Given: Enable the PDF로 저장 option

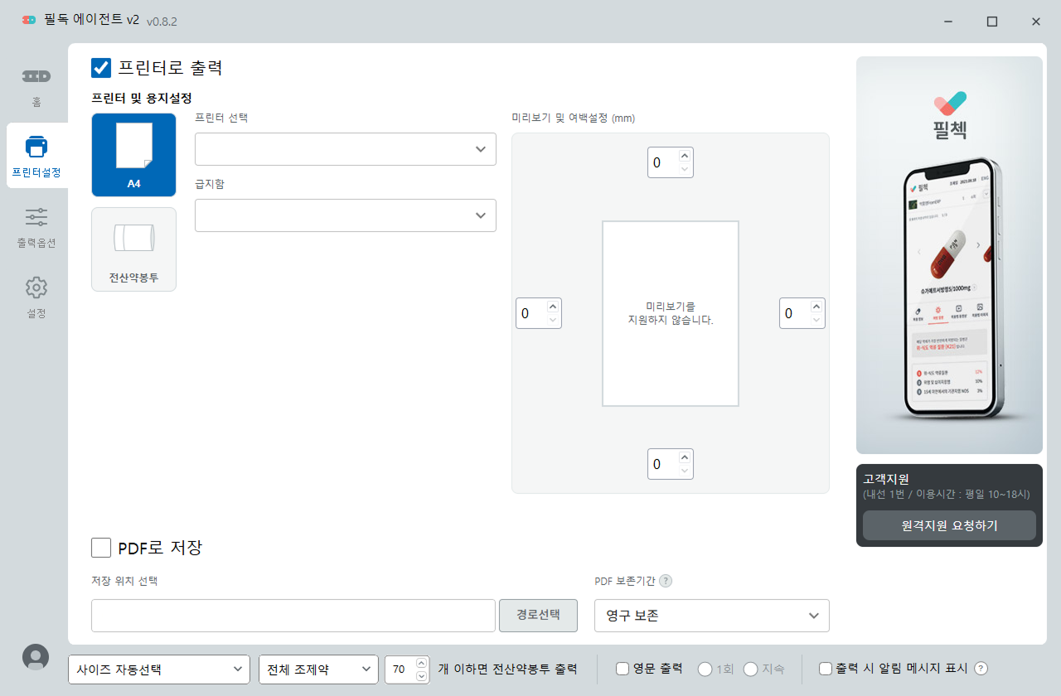Looking at the screenshot, I should (x=101, y=548).
